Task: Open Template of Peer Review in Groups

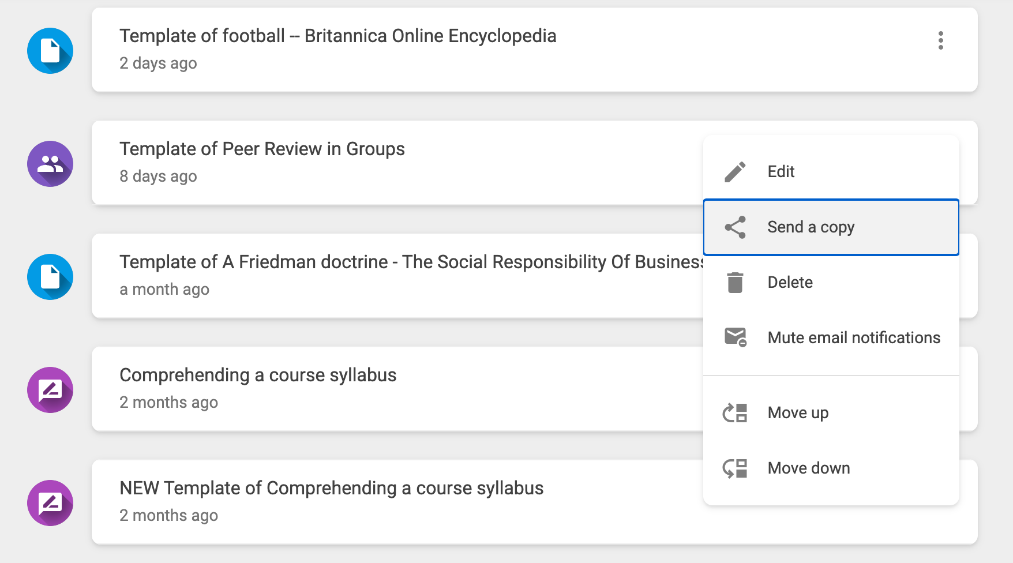Action: click(x=262, y=149)
